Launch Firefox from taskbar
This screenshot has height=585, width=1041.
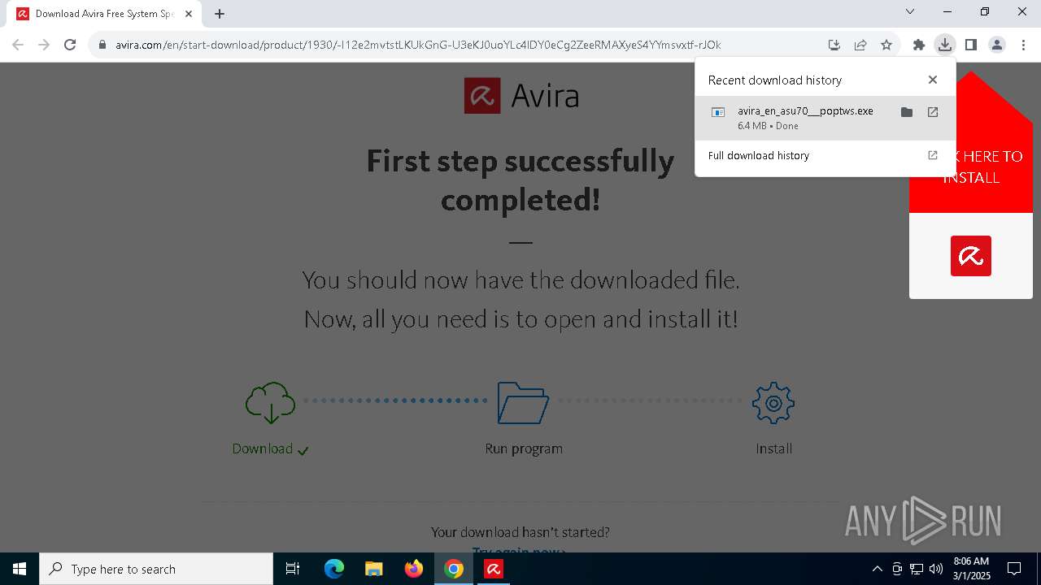(x=414, y=569)
